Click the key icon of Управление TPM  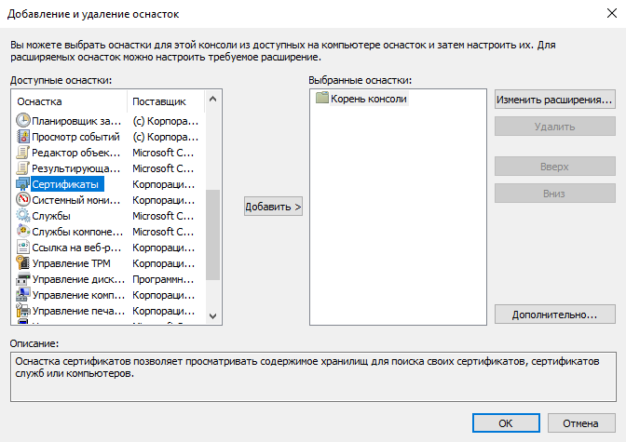click(23, 263)
